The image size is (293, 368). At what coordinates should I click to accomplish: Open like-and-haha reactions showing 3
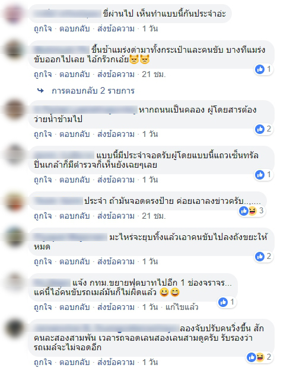[251, 211]
